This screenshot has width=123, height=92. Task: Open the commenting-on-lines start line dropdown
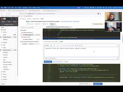click(56, 42)
